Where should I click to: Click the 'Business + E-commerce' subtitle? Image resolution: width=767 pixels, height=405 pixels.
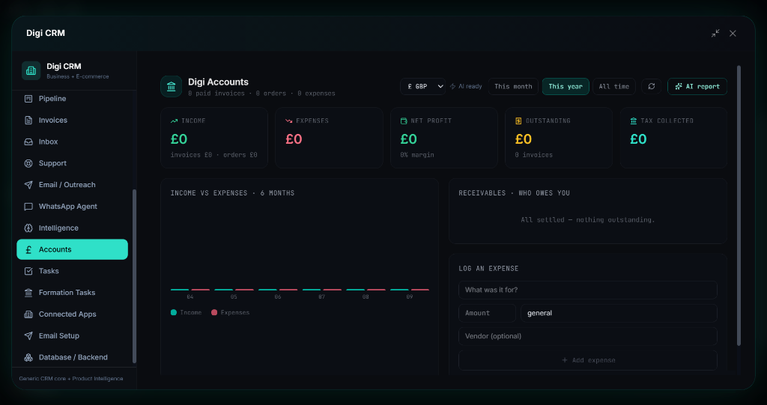coord(78,77)
